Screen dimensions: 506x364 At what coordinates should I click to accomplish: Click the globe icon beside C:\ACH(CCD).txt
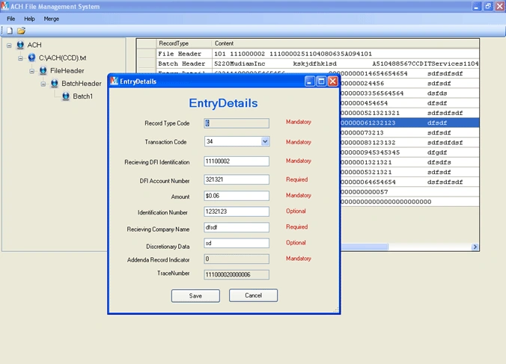click(31, 58)
